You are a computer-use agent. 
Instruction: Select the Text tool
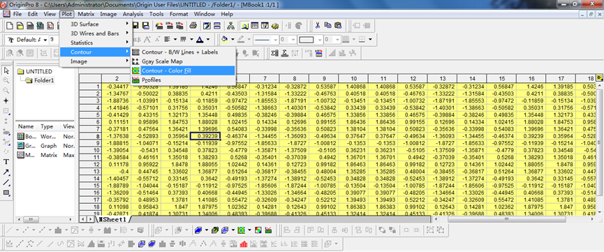pyautogui.click(x=6, y=162)
